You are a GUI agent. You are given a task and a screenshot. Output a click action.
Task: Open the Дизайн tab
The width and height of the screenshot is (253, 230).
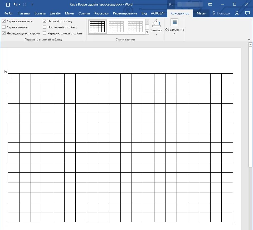point(55,13)
